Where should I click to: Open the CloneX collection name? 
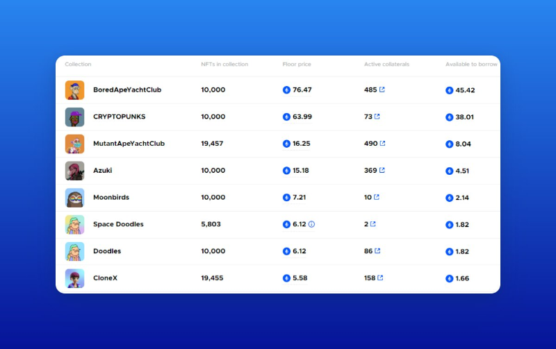pyautogui.click(x=105, y=278)
